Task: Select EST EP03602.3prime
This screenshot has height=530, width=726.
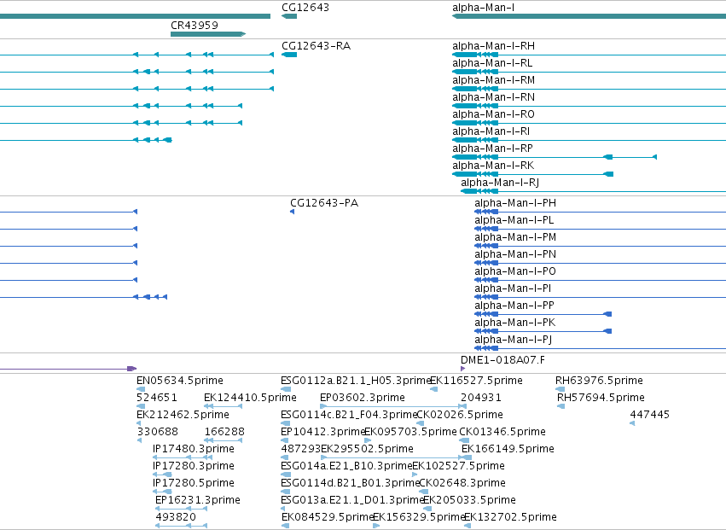Action: [363, 398]
